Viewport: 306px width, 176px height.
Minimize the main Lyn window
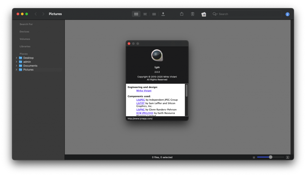22,14
